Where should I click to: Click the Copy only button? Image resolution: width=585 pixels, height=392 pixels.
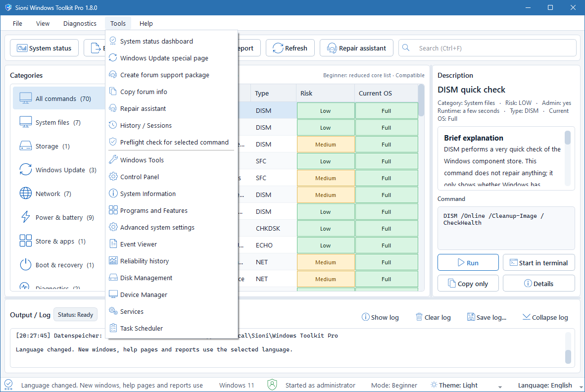coord(468,284)
